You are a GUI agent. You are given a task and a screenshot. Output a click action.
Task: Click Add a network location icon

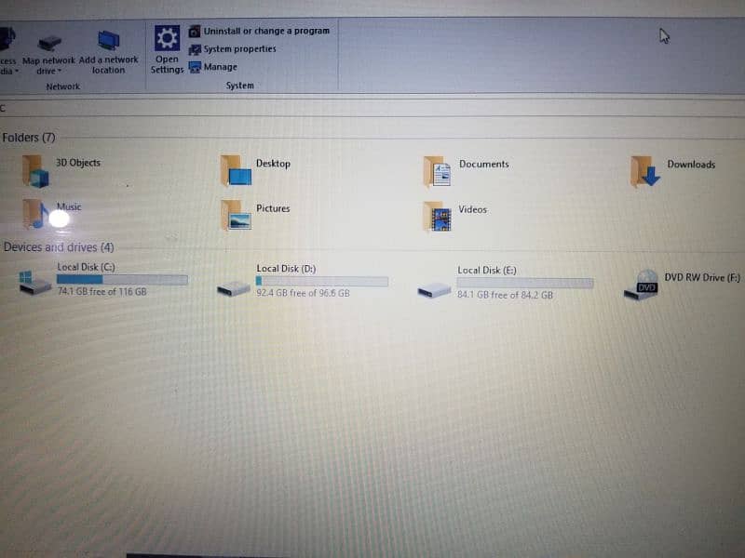pos(108,40)
